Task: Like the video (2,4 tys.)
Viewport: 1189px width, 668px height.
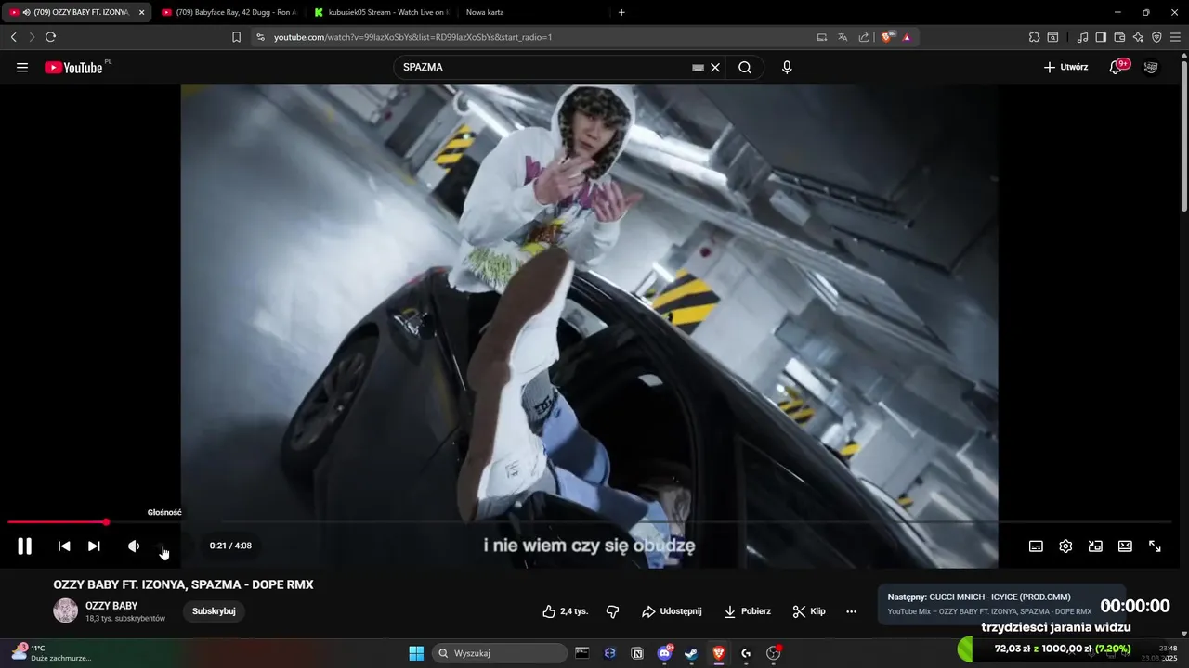Action: [x=566, y=611]
